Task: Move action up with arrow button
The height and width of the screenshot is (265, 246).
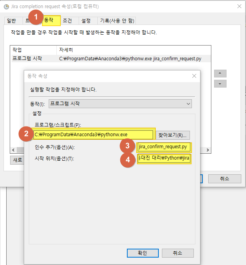Action: [x=220, y=73]
